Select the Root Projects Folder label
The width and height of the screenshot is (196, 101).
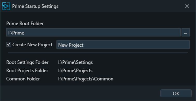(x=27, y=70)
